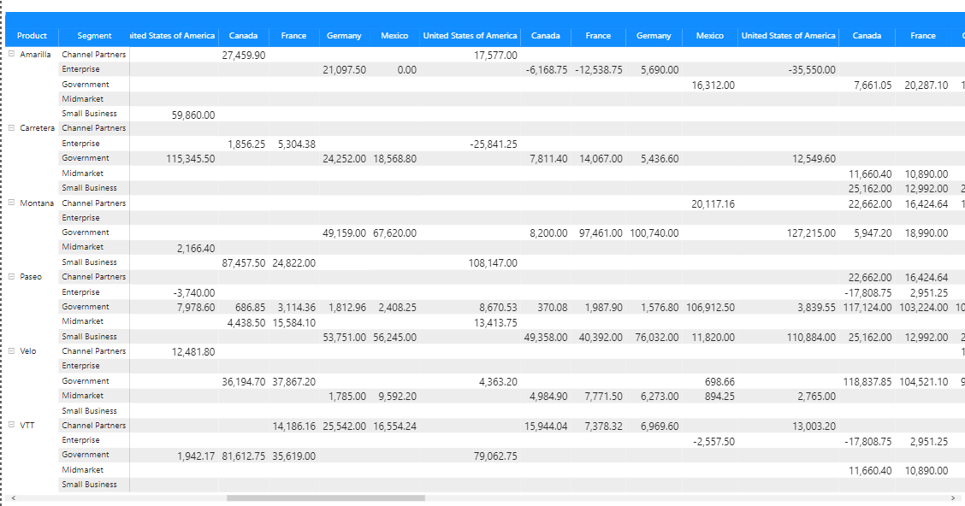Click the cell showing 100,740.00

[x=654, y=233]
